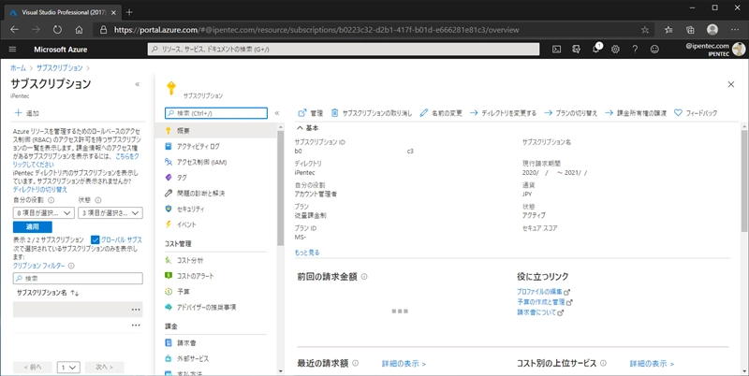The width and height of the screenshot is (749, 376).
Task: Click the サブスクリプション breadcrumb link
Action: tap(60, 67)
